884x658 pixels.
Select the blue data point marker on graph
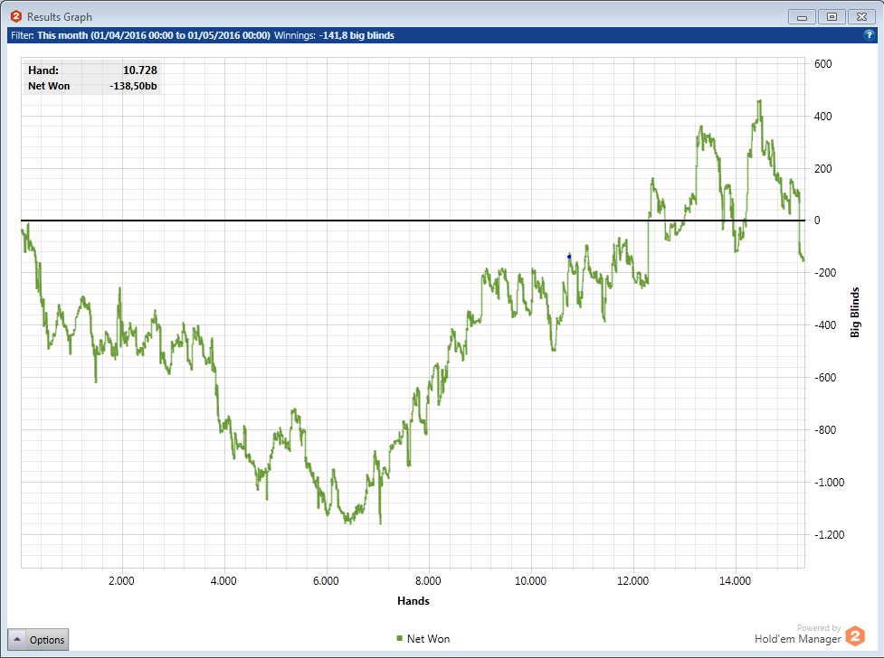[569, 257]
